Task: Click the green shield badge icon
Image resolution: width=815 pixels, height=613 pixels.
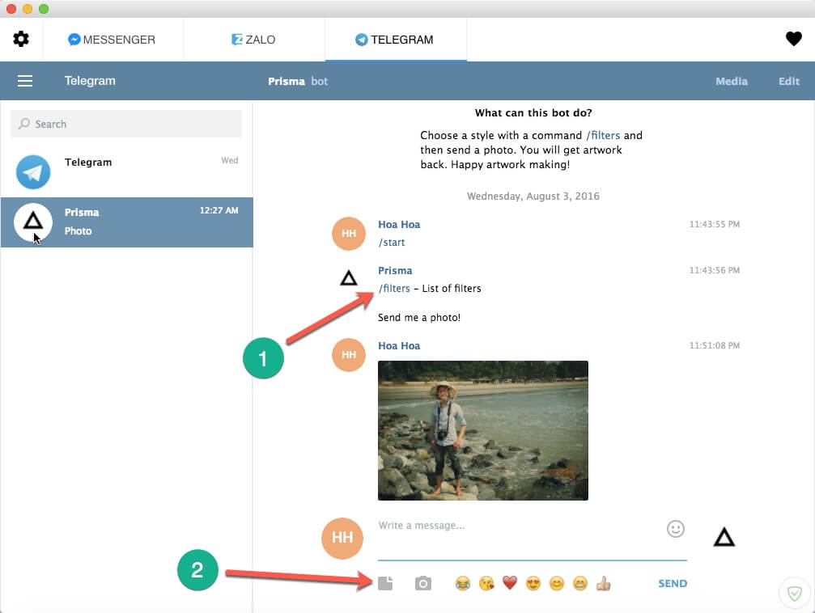Action: [x=795, y=593]
